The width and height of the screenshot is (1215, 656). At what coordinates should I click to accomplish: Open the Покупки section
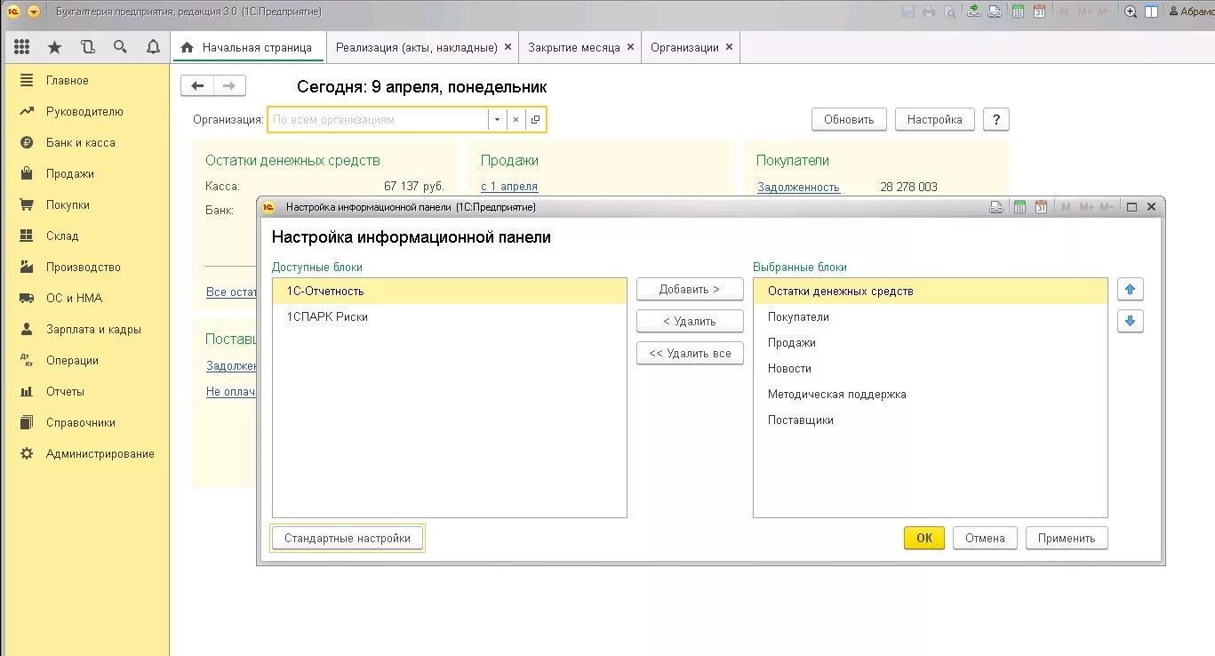[x=86, y=204]
